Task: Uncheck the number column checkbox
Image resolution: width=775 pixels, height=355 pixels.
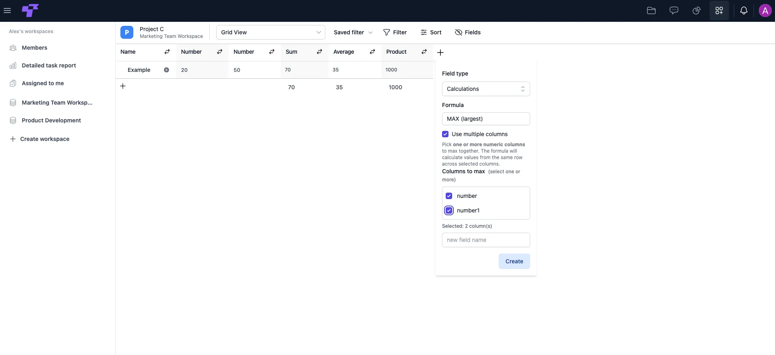Action: coord(449,196)
